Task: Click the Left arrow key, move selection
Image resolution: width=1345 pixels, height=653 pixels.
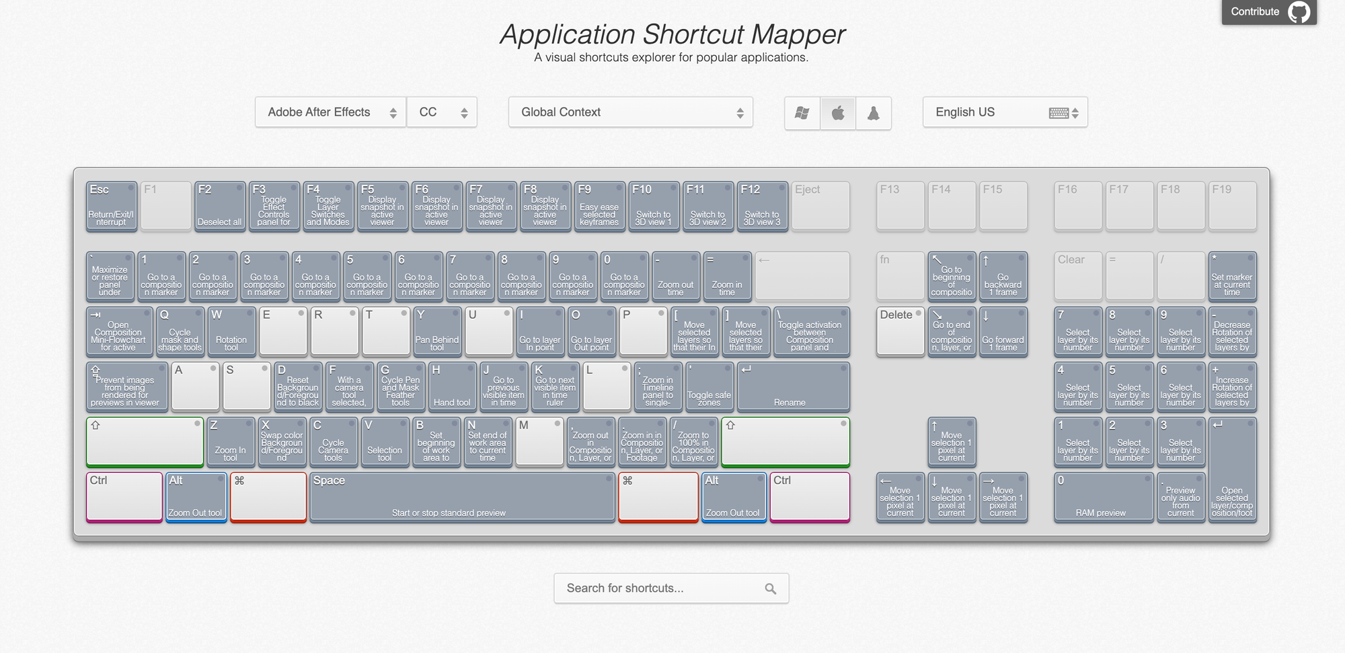Action: point(900,497)
